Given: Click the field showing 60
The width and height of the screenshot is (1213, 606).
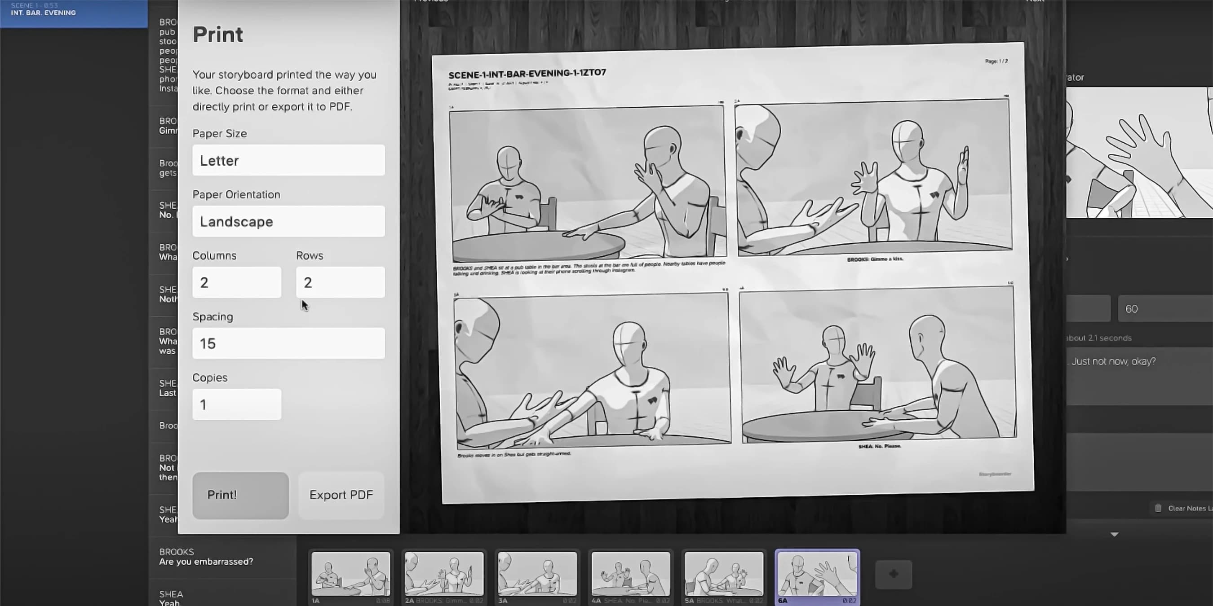Looking at the screenshot, I should [x=1165, y=309].
